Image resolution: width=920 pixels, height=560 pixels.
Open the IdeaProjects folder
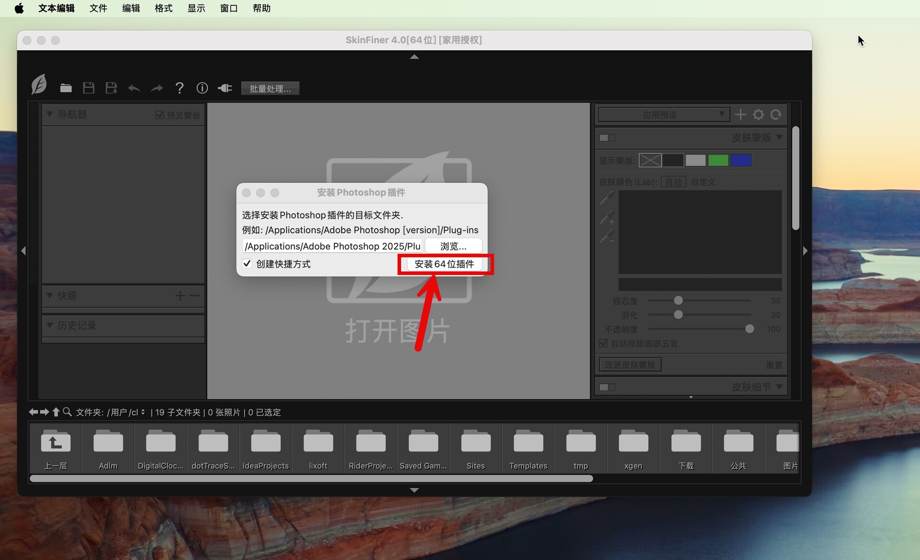coord(265,448)
